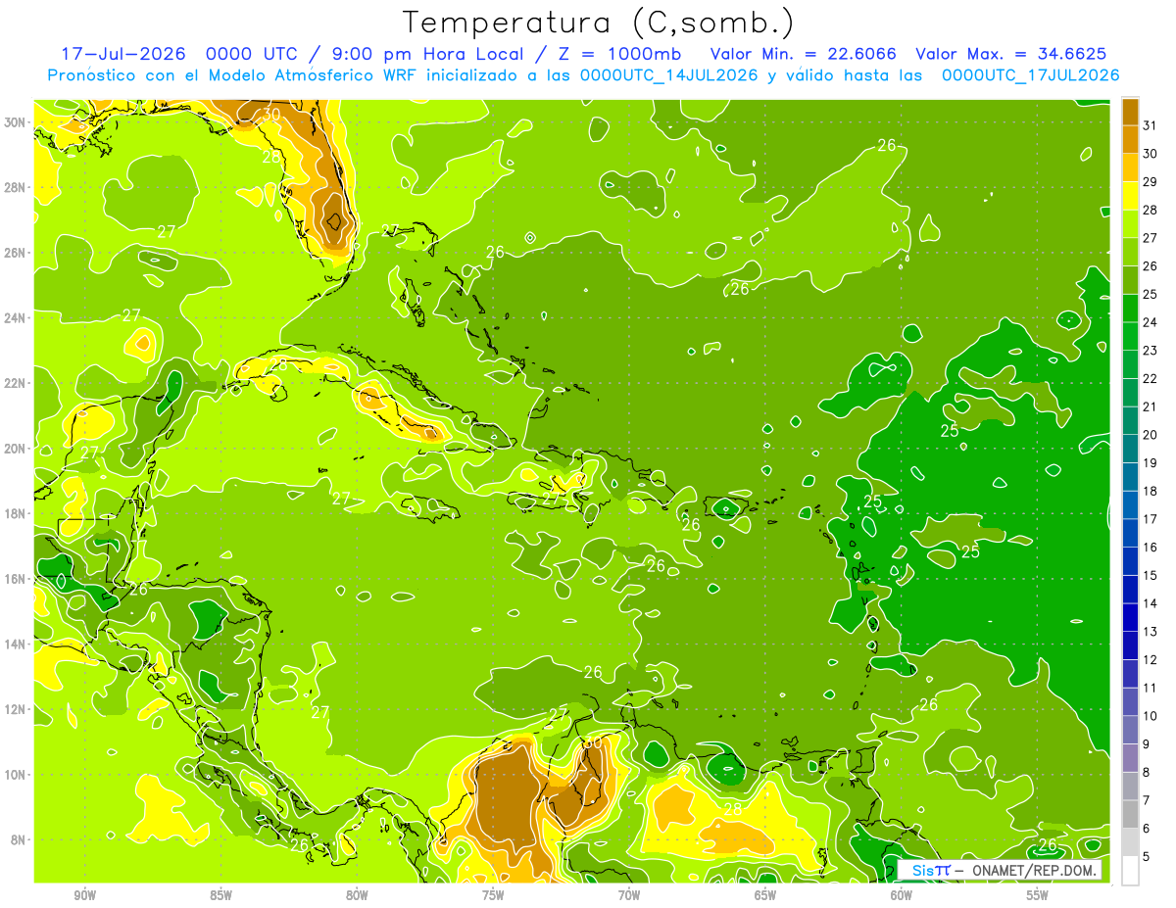1176x908 pixels.
Task: Click the '14N' latitude label
Action: tap(16, 644)
